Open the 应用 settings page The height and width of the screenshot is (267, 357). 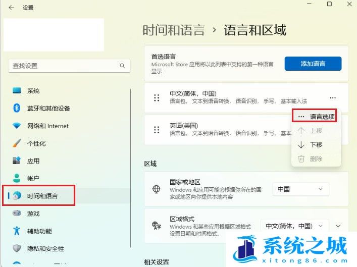point(33,161)
